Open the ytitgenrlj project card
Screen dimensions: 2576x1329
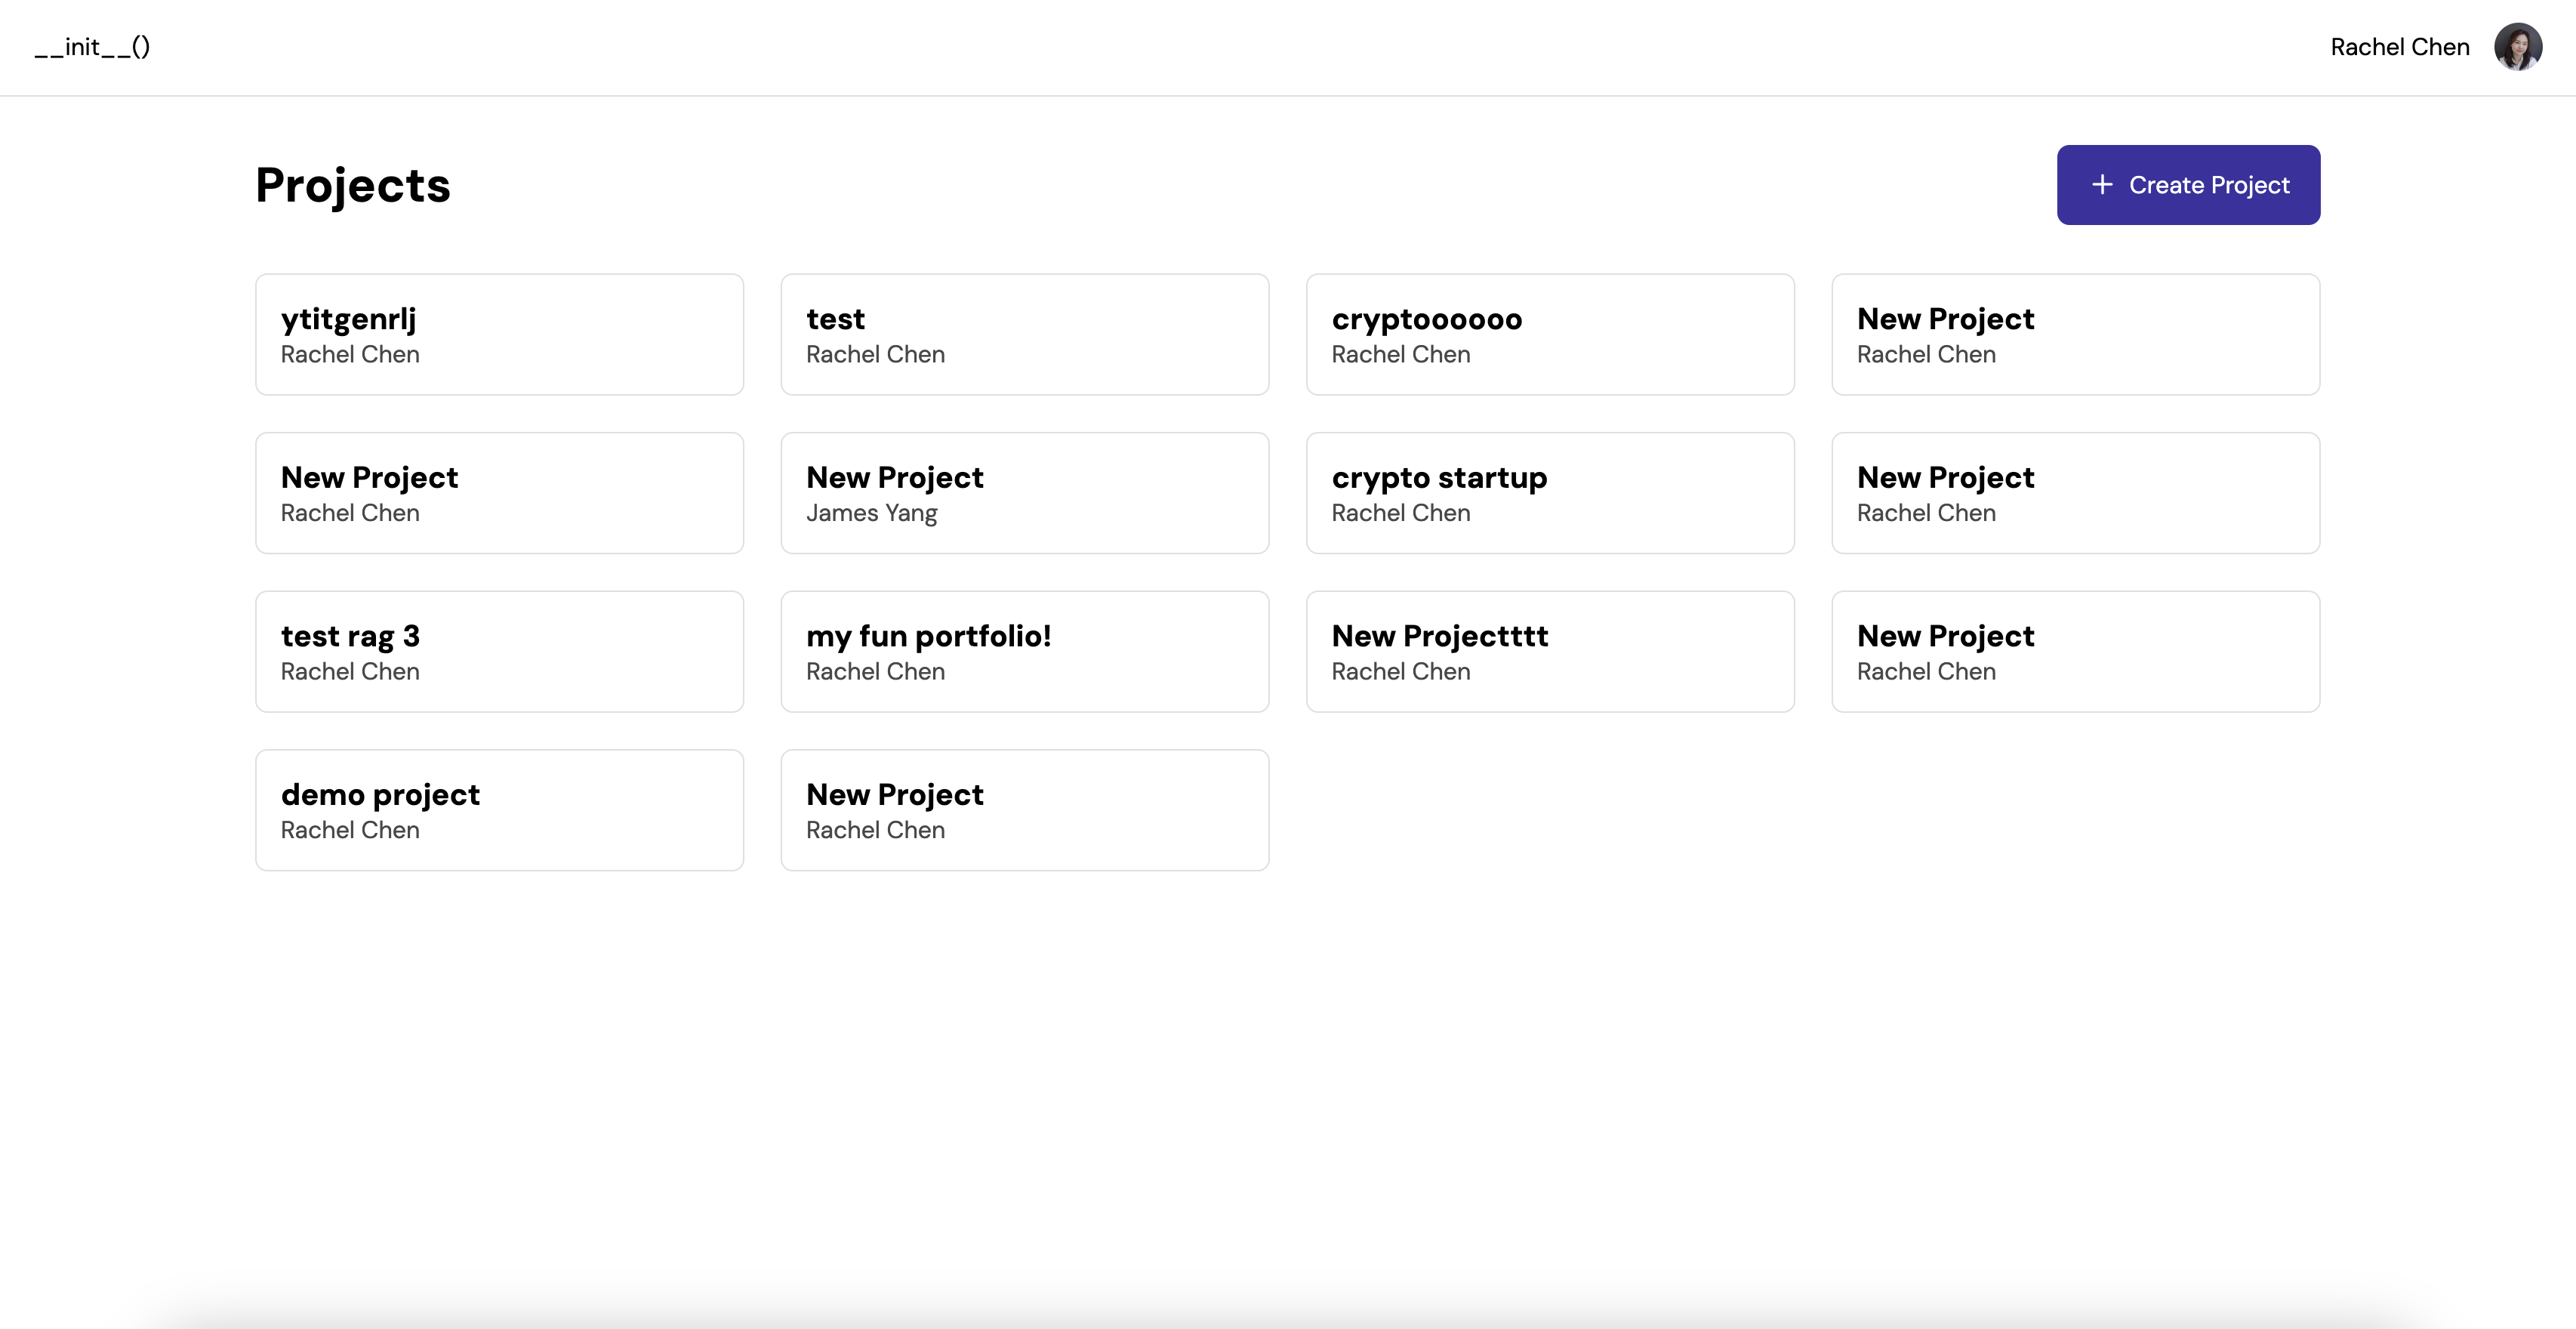[499, 334]
